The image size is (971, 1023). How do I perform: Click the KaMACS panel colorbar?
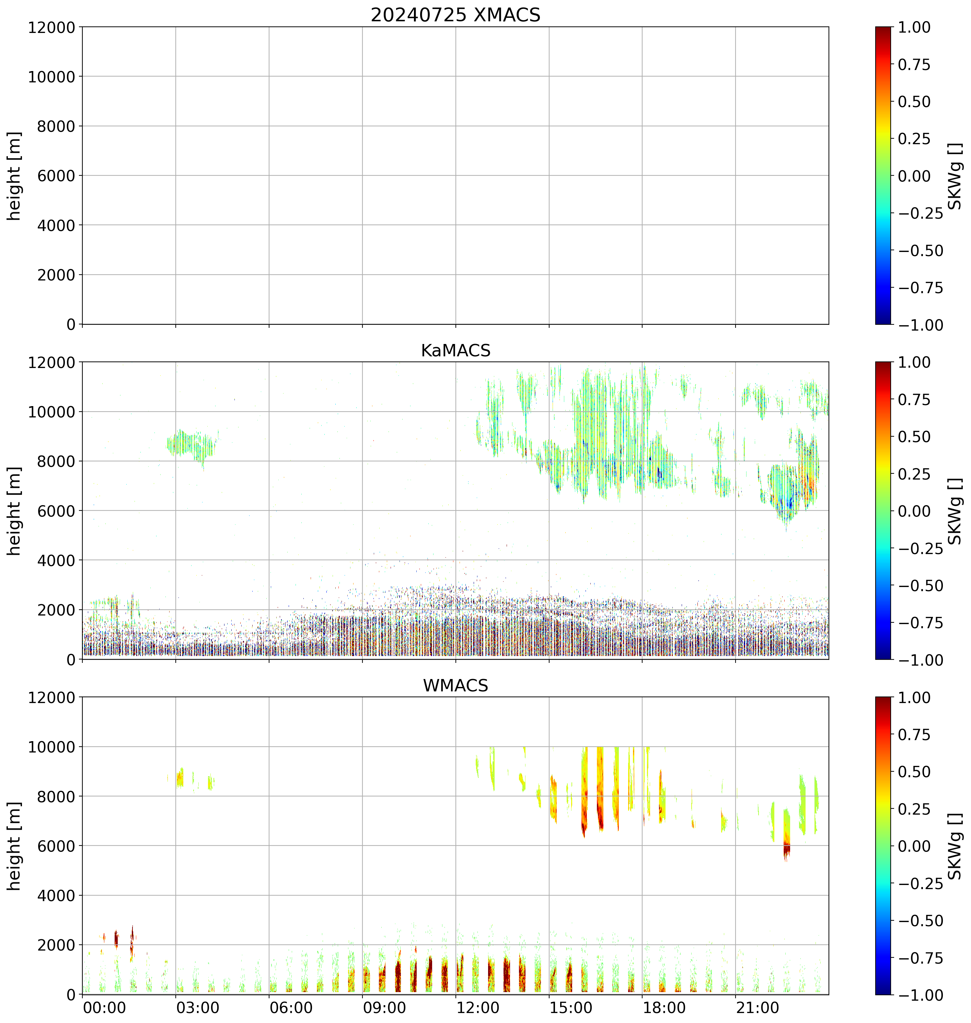pyautogui.click(x=883, y=510)
